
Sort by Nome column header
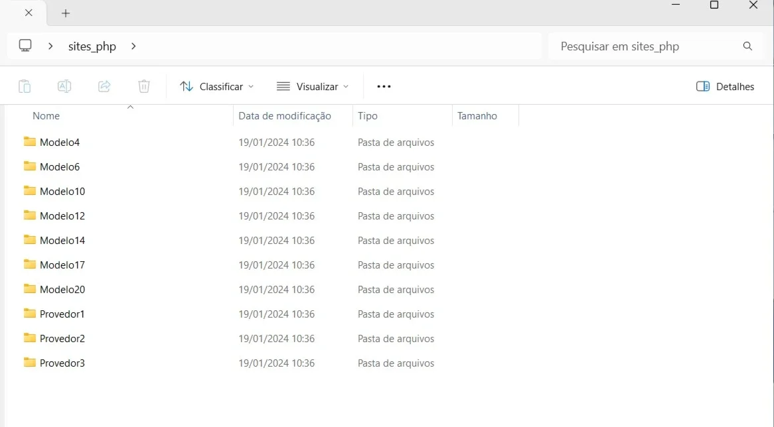pos(46,116)
